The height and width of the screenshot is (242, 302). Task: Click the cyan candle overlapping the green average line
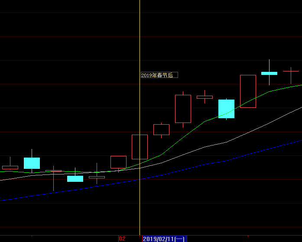(226, 109)
